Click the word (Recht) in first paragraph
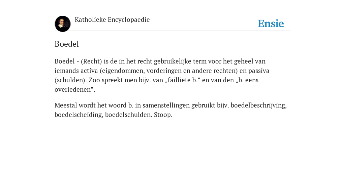This screenshot has height=172, width=345. click(x=91, y=61)
